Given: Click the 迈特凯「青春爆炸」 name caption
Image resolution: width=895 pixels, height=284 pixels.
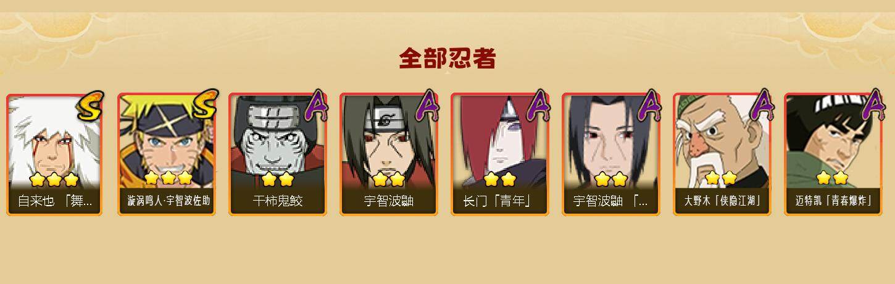Looking at the screenshot, I should 833,201.
